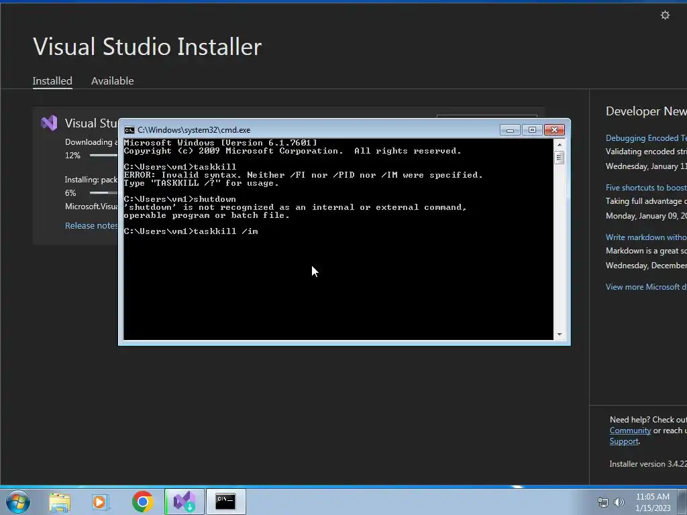Viewport: 687px width, 515px height.
Task: Click the 'Microsoft Windows [Version 6.1.7601]' line
Action: point(220,143)
